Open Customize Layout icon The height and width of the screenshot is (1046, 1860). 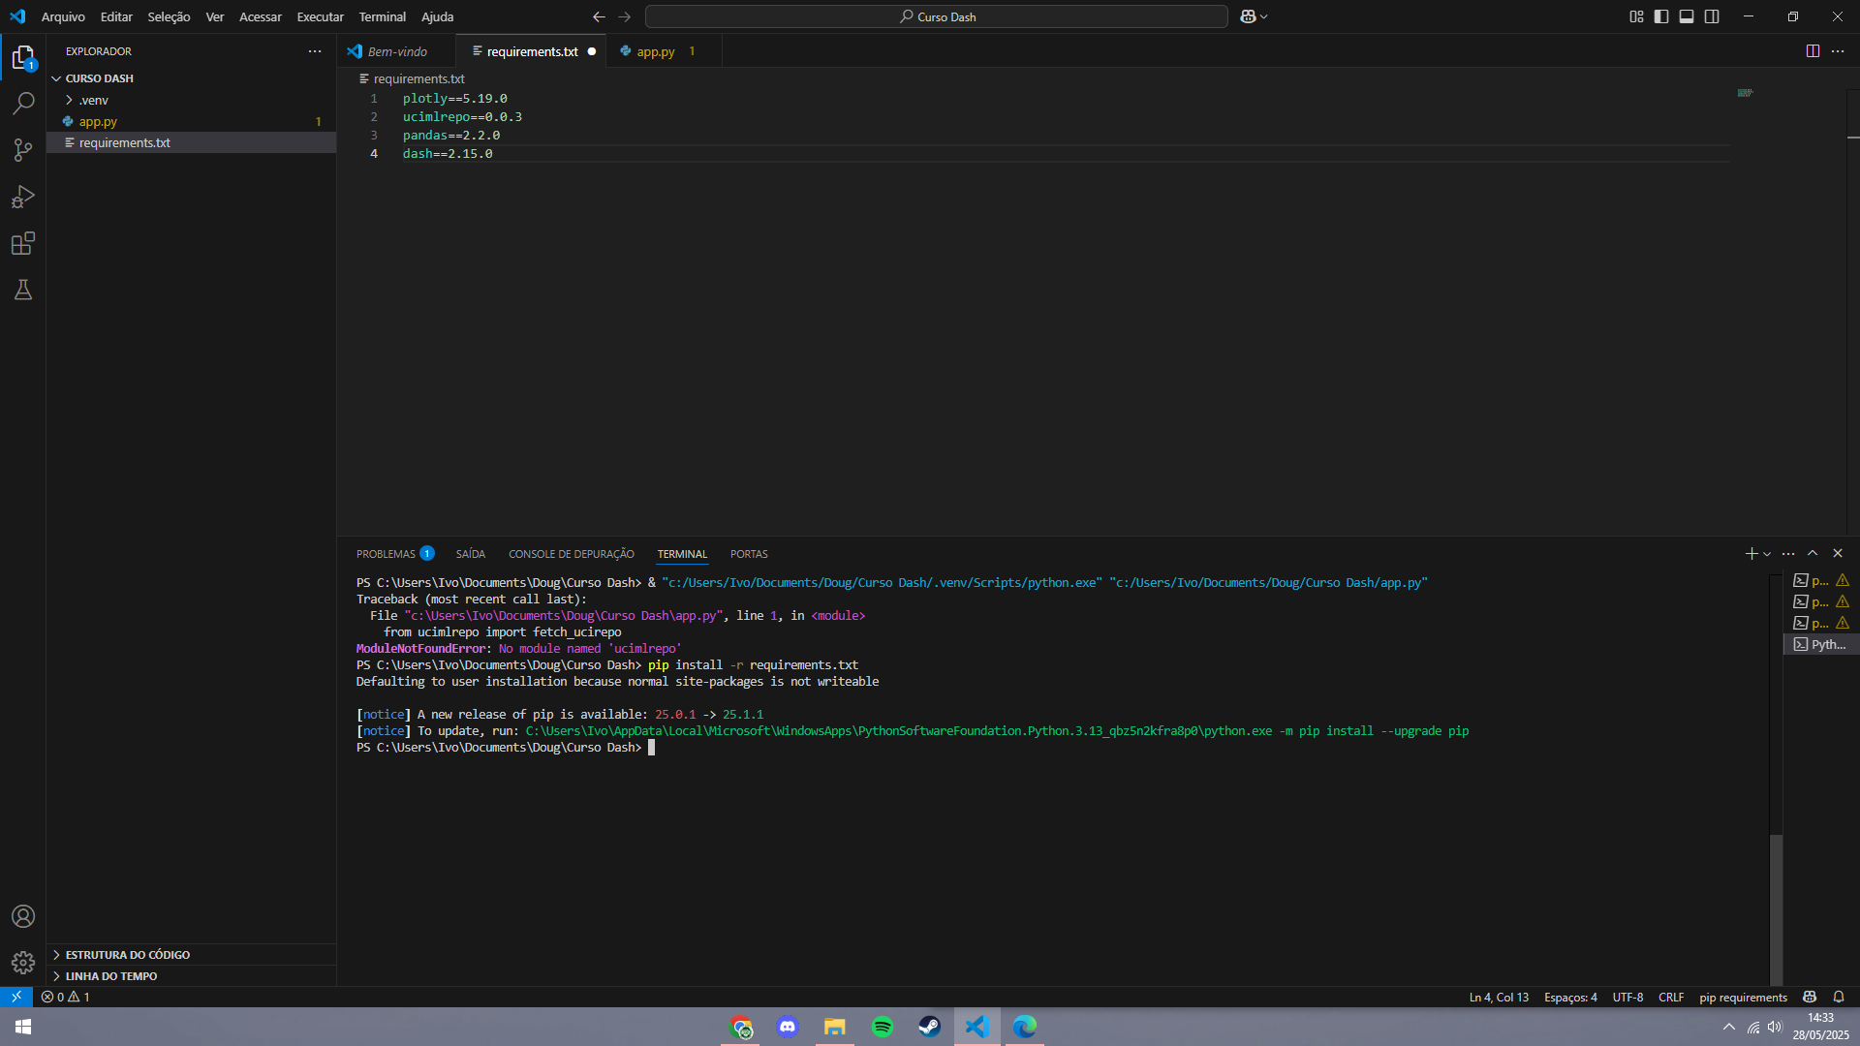pyautogui.click(x=1636, y=16)
